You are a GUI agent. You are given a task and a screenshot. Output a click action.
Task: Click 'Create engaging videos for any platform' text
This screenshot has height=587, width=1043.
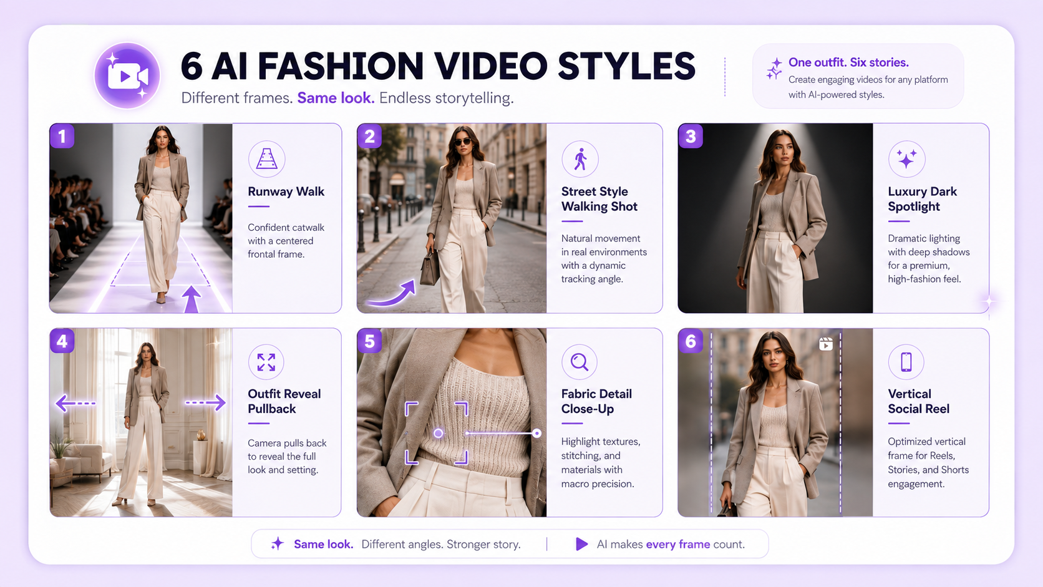(x=868, y=80)
